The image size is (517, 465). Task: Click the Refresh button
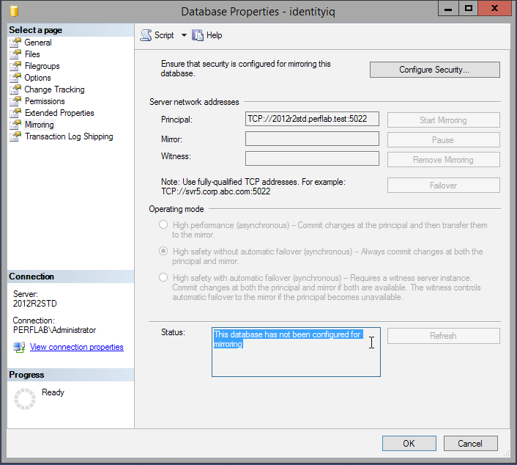point(444,336)
